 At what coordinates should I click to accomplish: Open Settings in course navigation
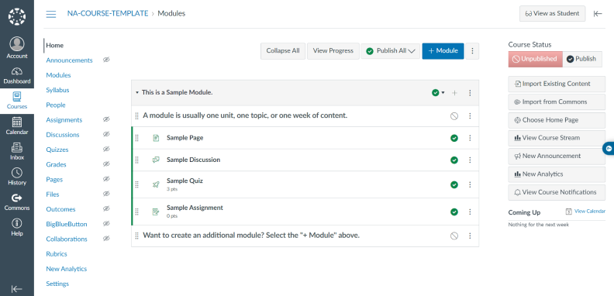pyautogui.click(x=57, y=284)
